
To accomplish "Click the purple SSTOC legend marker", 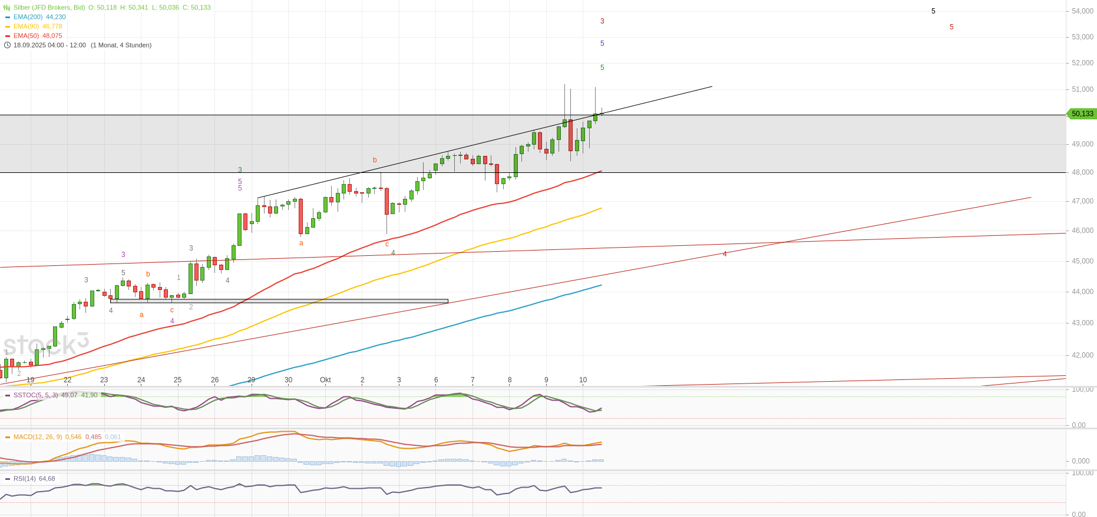I will (x=8, y=395).
